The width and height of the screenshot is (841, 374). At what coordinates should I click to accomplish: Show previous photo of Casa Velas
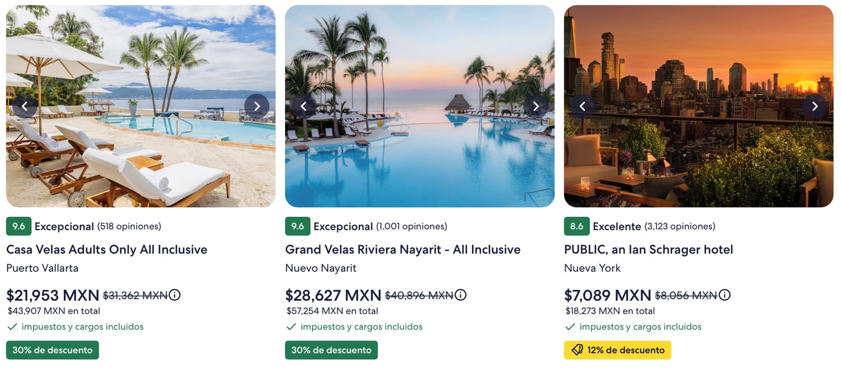(25, 106)
